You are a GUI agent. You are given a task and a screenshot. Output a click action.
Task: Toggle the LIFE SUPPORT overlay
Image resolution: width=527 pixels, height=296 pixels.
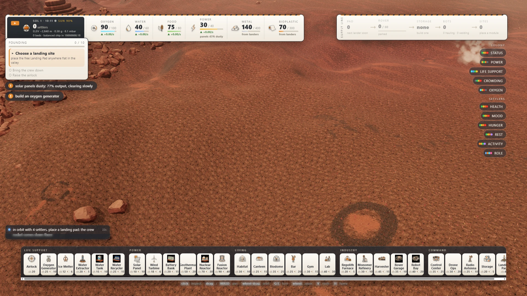(487, 72)
